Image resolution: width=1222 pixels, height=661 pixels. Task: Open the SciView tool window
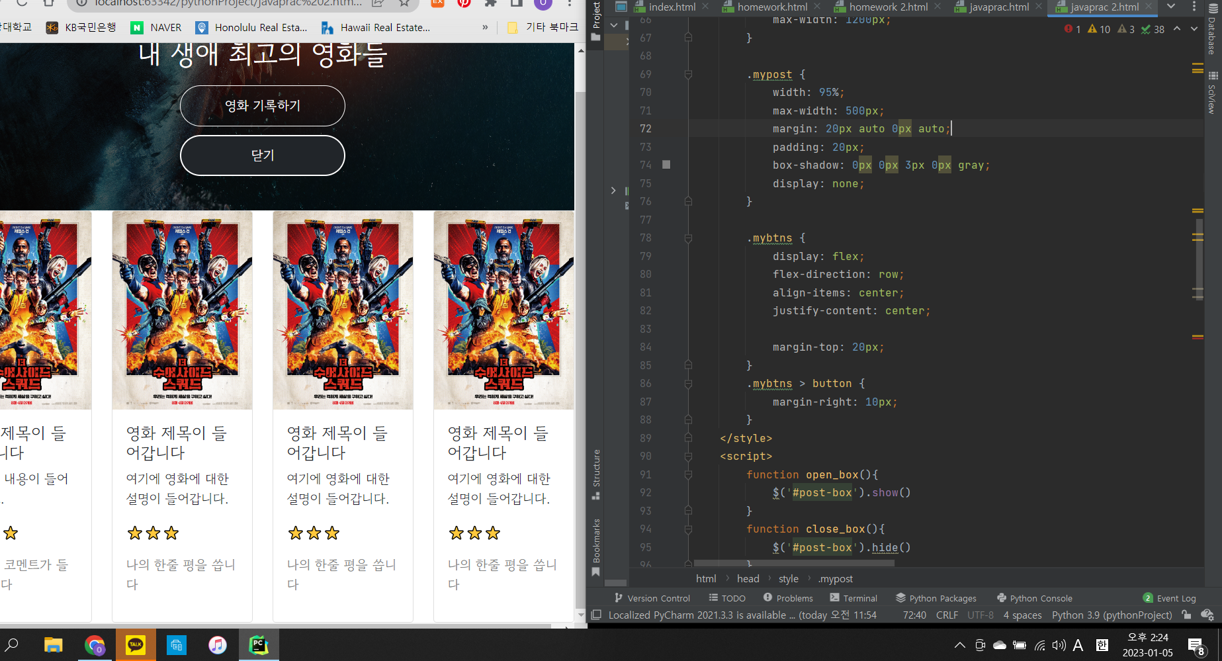tap(1212, 93)
